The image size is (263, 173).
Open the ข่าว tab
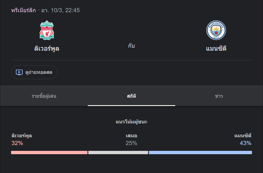219,96
